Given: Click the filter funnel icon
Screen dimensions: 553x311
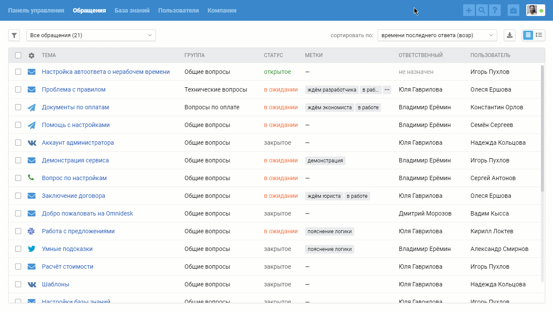Looking at the screenshot, I should click(14, 35).
